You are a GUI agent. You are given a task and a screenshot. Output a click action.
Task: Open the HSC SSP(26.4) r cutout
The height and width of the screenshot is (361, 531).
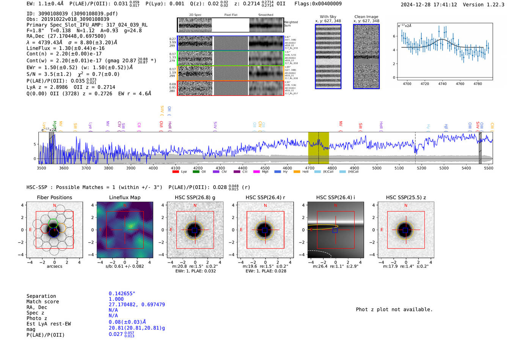pos(265,230)
